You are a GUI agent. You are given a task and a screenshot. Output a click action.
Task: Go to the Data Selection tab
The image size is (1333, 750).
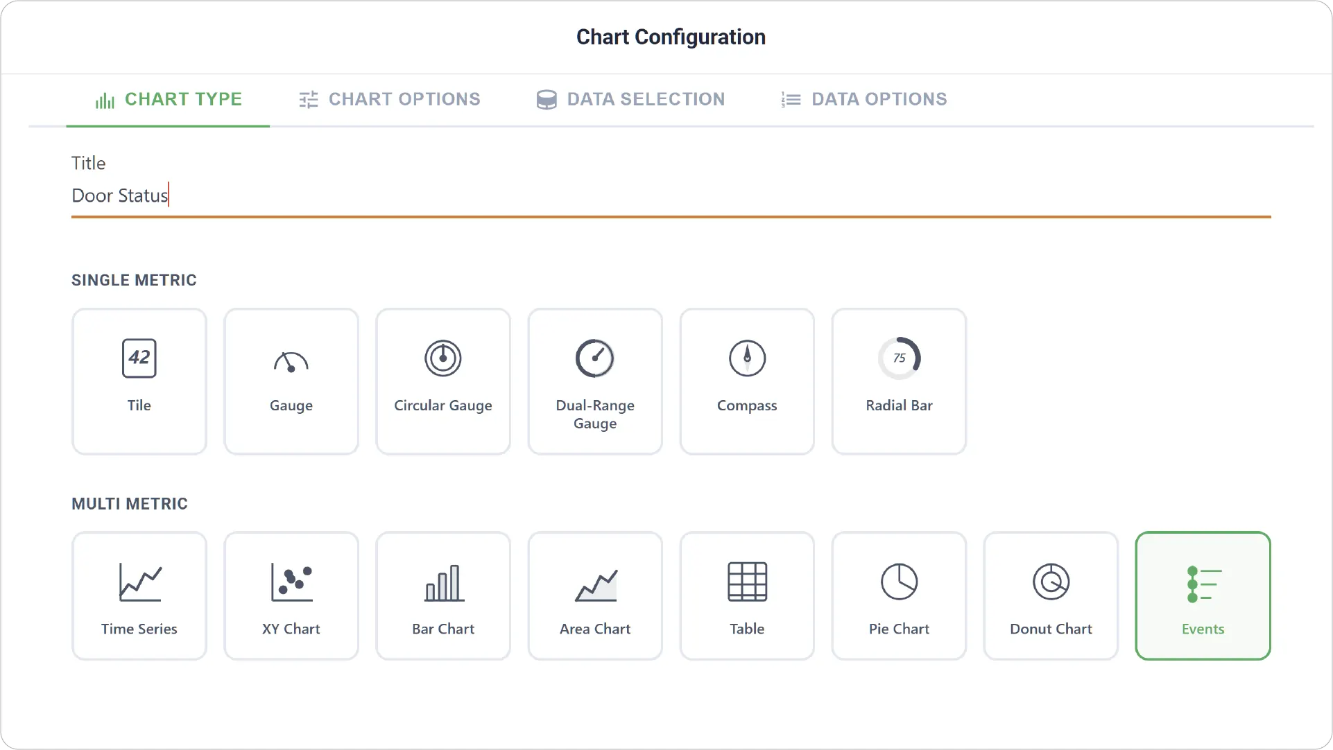coord(630,100)
